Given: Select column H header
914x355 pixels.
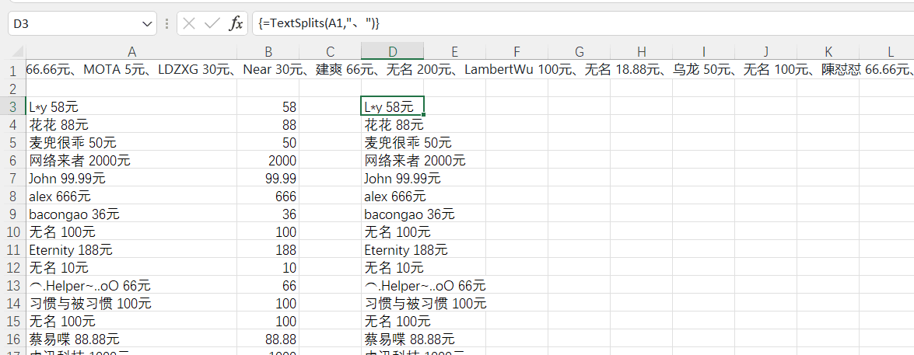Looking at the screenshot, I should coord(642,52).
